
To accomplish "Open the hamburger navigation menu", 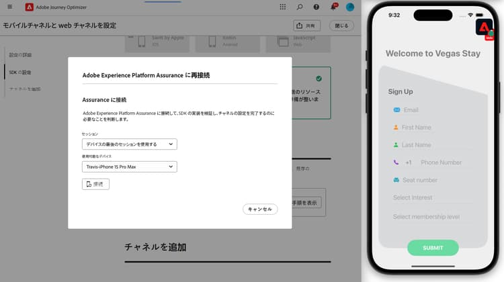I will pyautogui.click(x=10, y=7).
